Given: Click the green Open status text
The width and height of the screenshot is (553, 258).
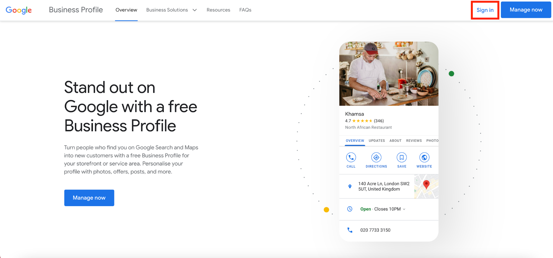Looking at the screenshot, I should point(365,209).
